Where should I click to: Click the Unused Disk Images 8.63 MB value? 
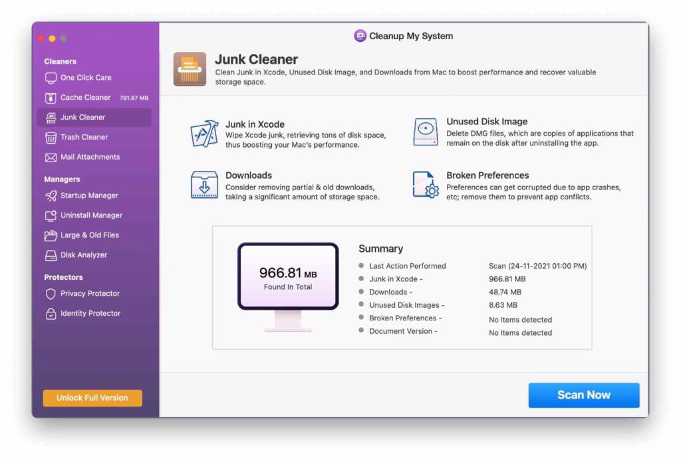point(503,305)
